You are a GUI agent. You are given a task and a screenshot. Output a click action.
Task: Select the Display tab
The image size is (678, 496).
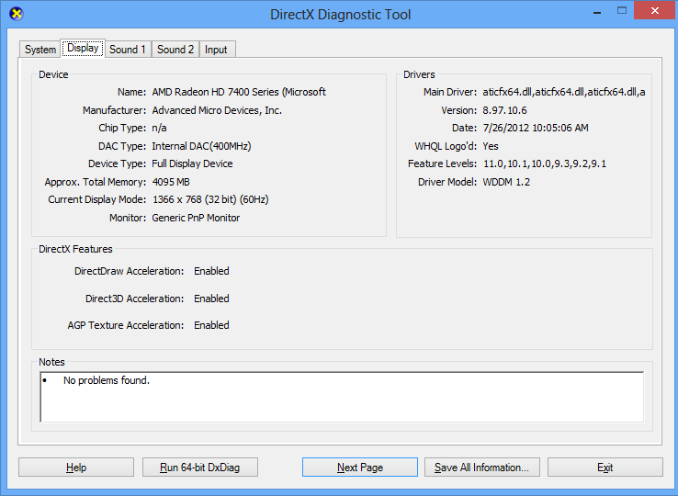click(83, 48)
